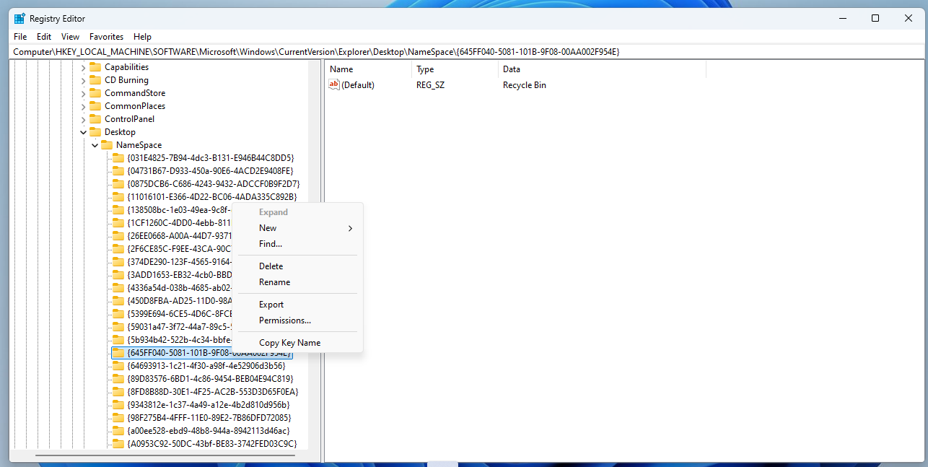Select key {A0953C92-50DC-43bf-BE83-3742FED03C9C}
This screenshot has width=928, height=467.
tap(211, 444)
